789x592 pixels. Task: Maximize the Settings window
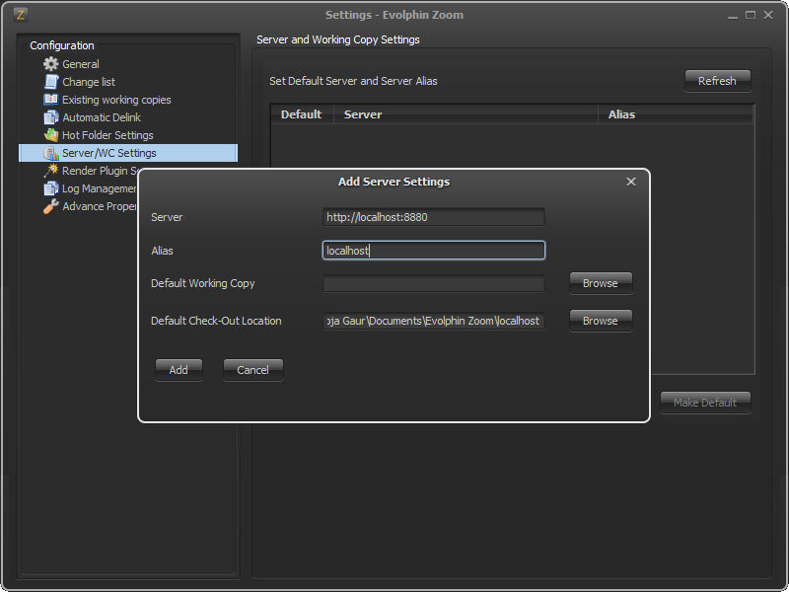[751, 15]
